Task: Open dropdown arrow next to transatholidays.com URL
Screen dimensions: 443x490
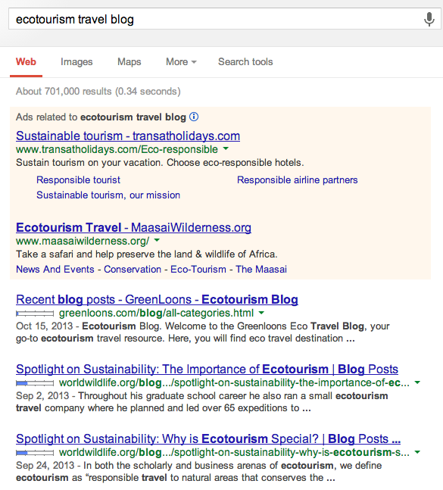Action: click(x=226, y=149)
